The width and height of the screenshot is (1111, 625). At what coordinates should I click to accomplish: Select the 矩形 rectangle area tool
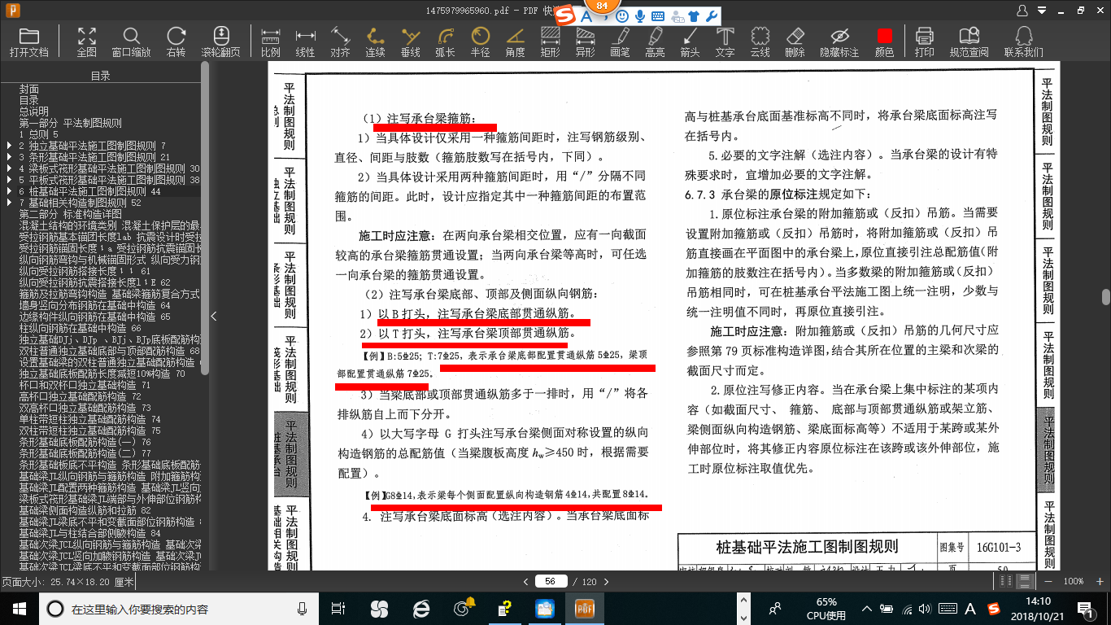point(550,42)
